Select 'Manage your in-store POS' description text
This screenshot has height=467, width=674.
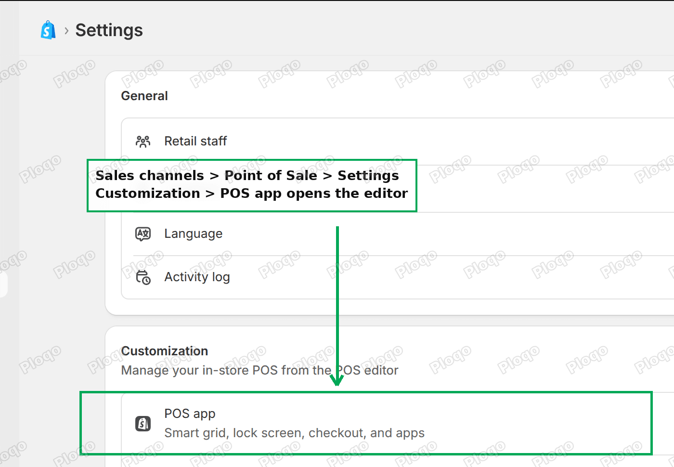point(259,370)
